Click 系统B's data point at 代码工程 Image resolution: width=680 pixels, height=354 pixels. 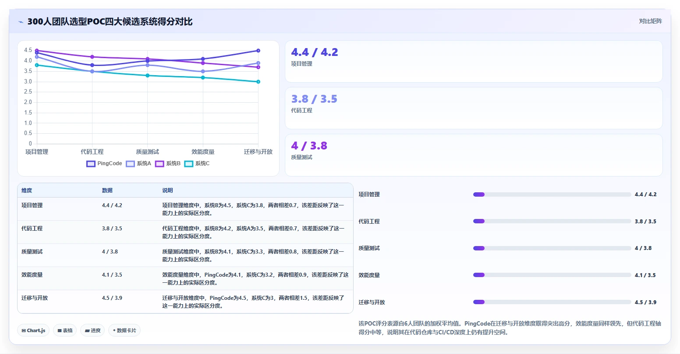point(92,57)
